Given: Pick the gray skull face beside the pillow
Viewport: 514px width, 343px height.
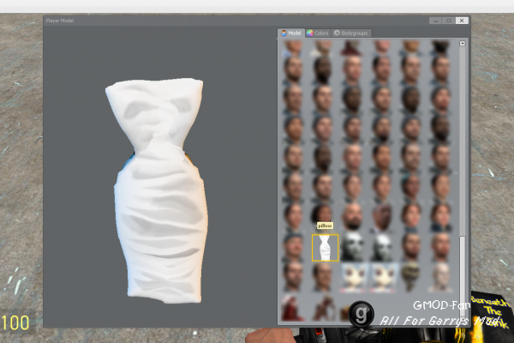Looking at the screenshot, I should 353,247.
